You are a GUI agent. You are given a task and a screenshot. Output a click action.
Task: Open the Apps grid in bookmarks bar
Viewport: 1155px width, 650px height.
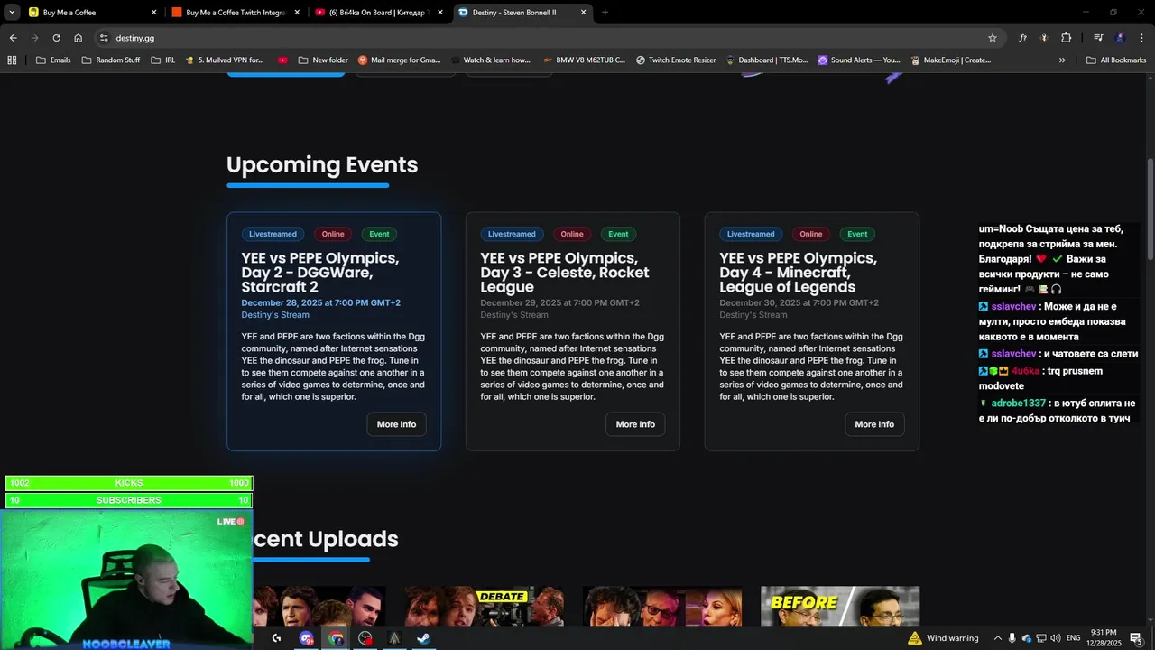[x=12, y=60]
